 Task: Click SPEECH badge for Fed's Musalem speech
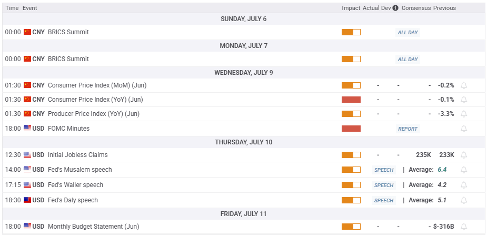[383, 170]
